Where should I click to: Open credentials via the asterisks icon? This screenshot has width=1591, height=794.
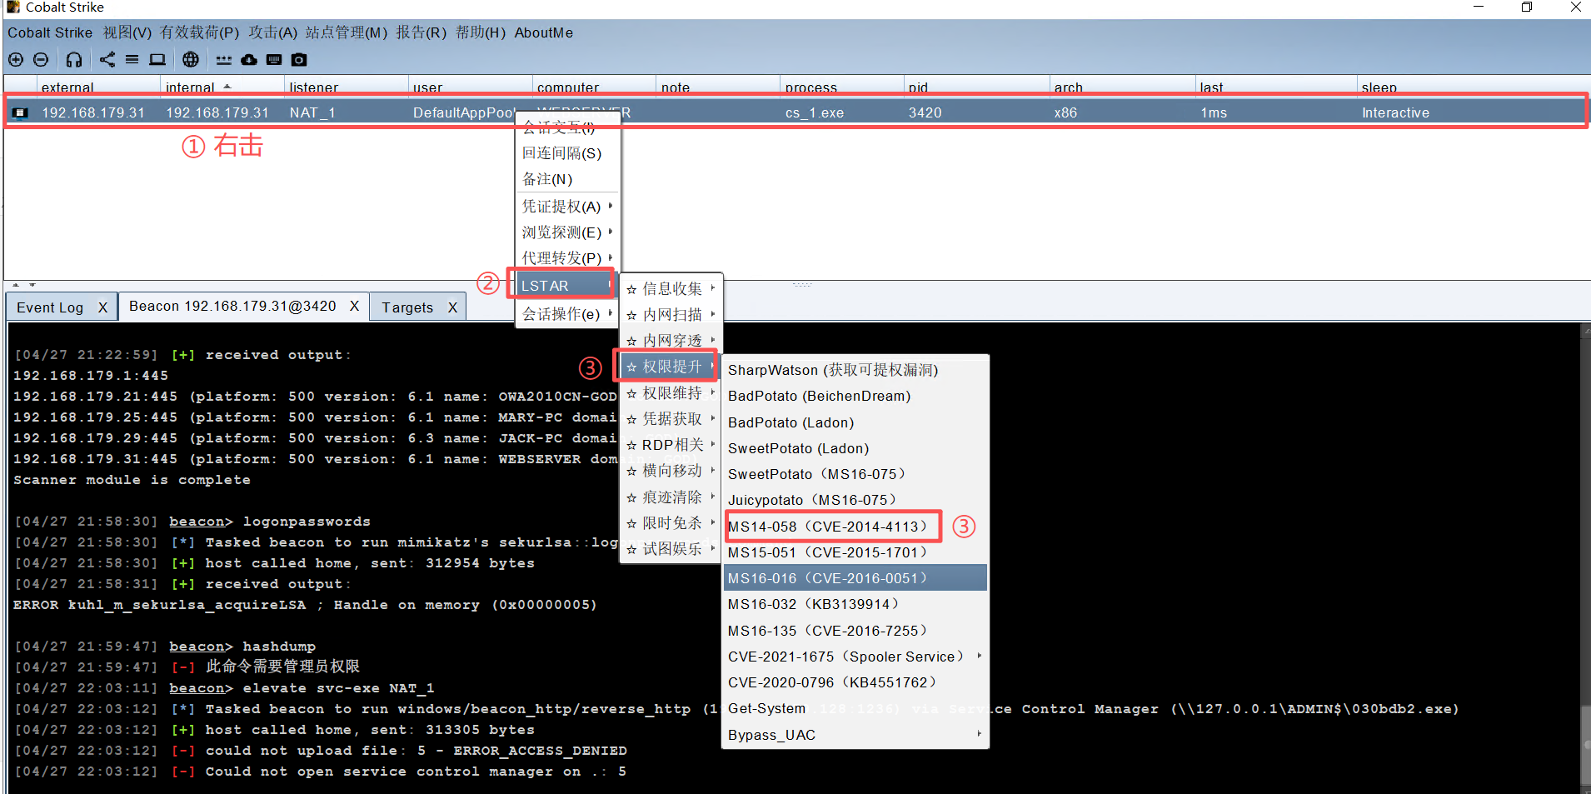(224, 60)
